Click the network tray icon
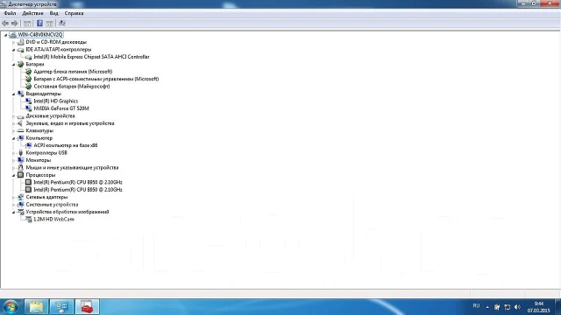 click(507, 307)
